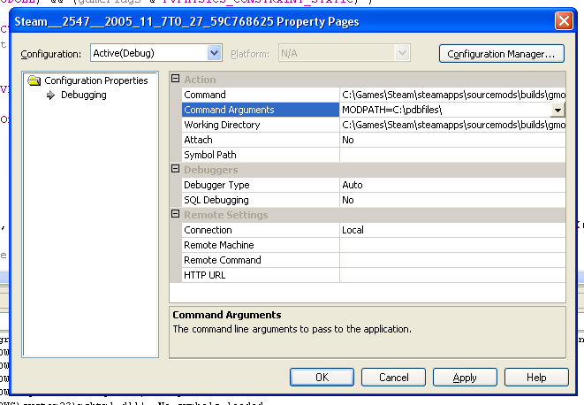Click the Attach value 'No'
The height and width of the screenshot is (405, 584).
[452, 140]
